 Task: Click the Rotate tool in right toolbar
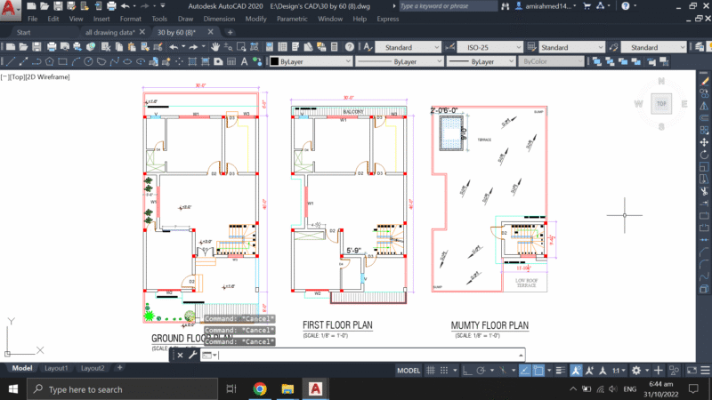pyautogui.click(x=704, y=155)
